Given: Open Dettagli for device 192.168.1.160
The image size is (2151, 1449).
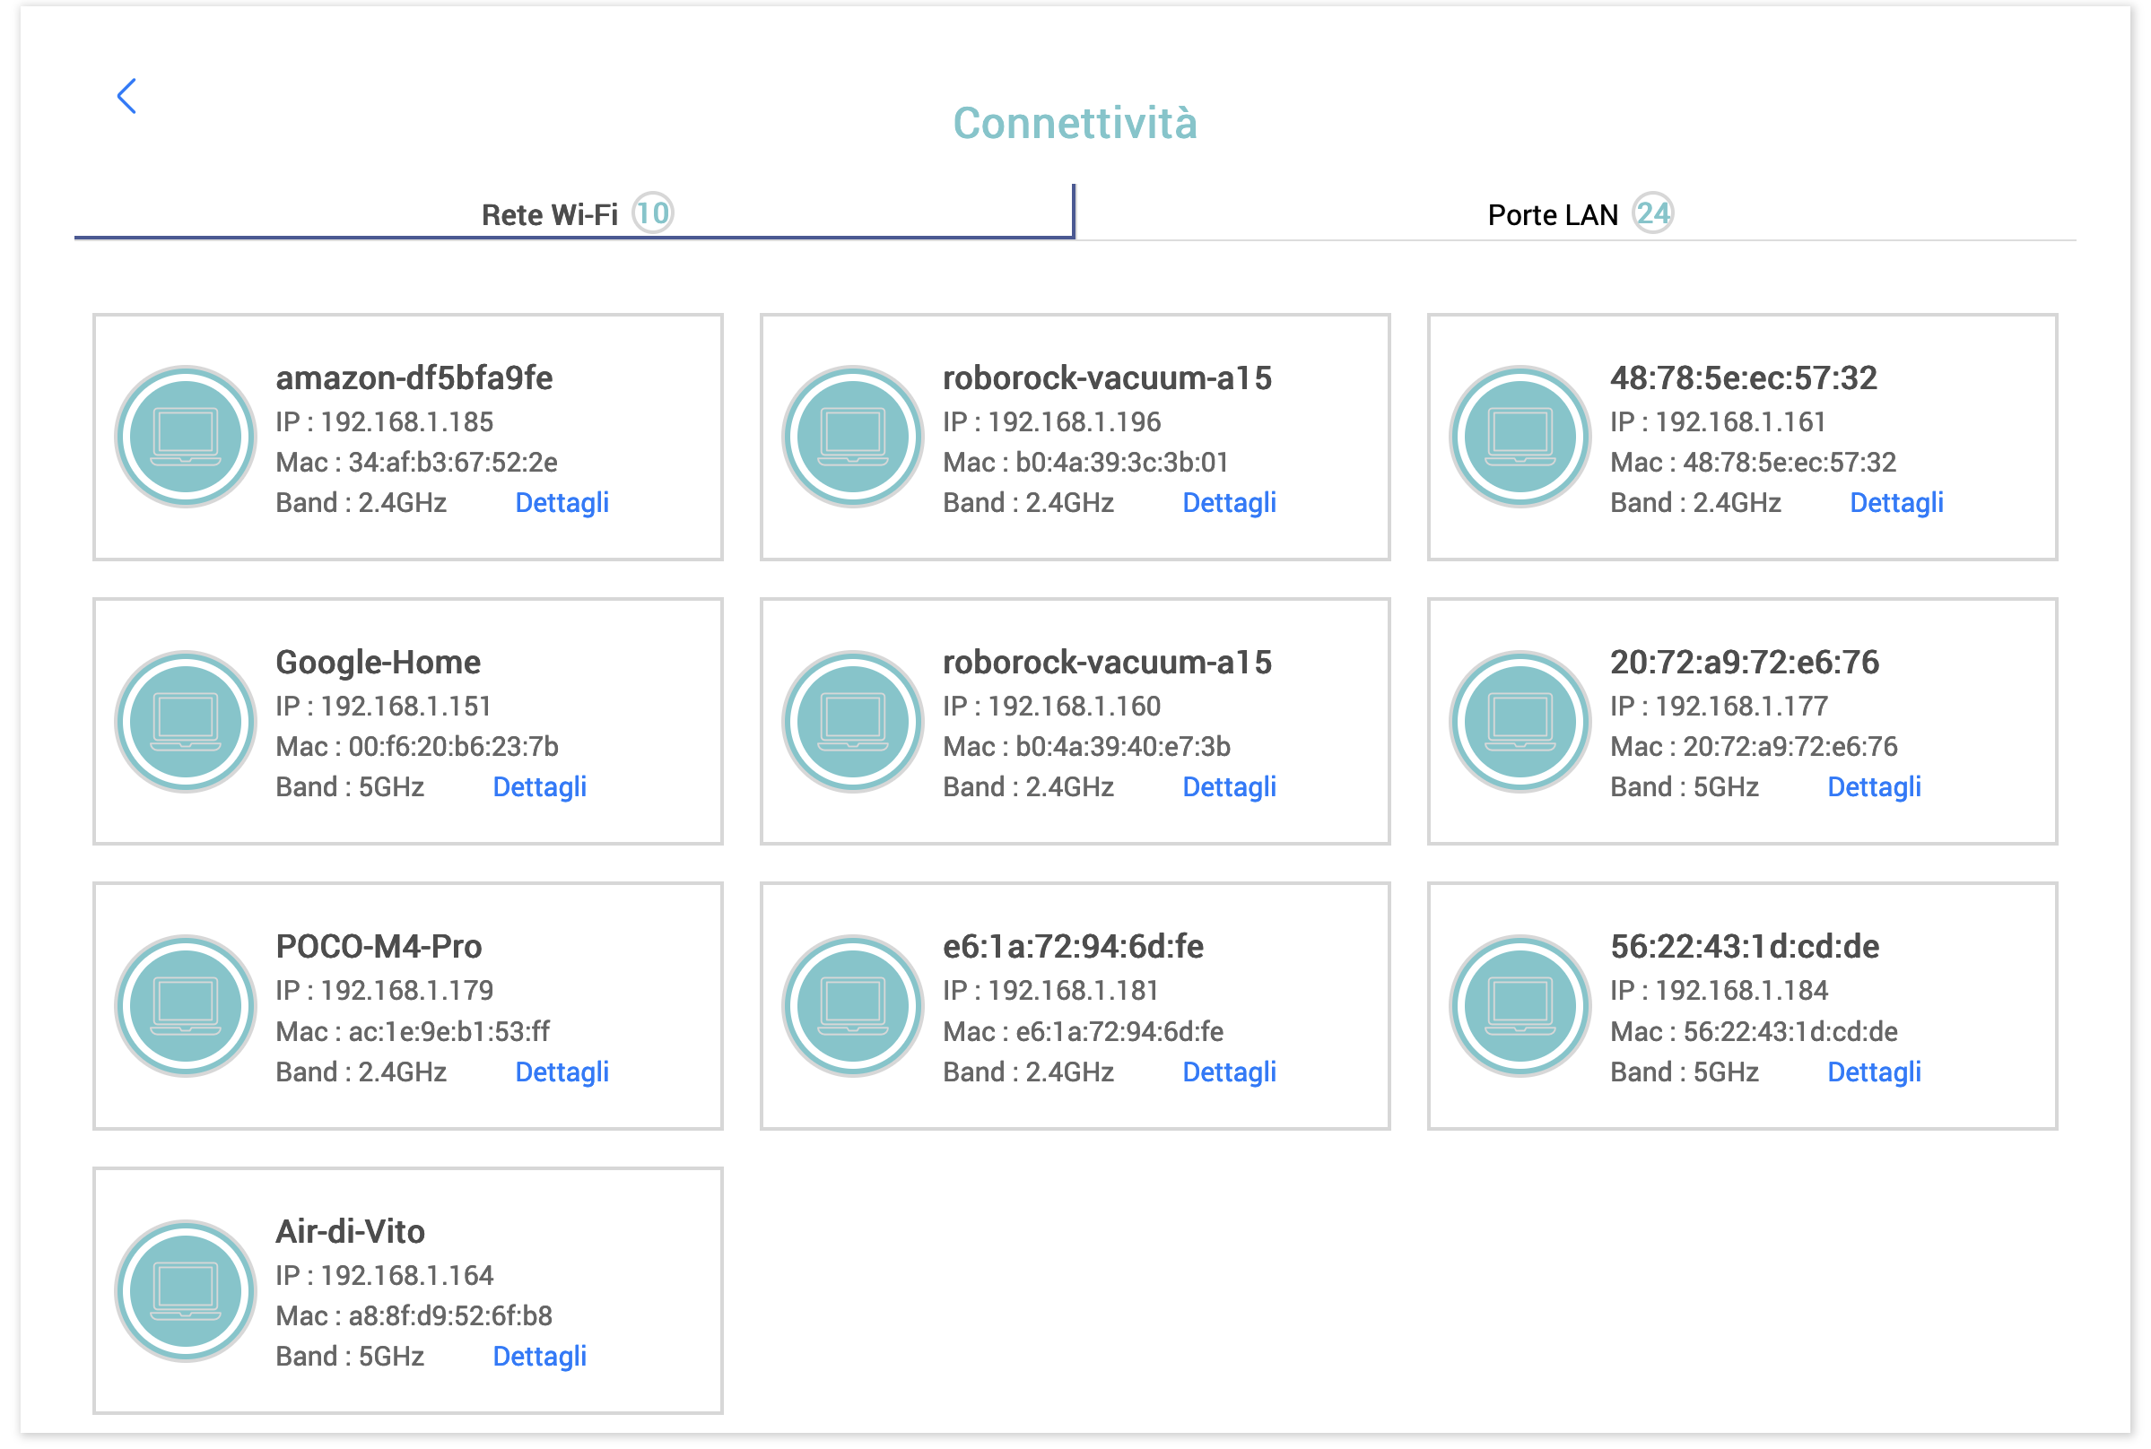Looking at the screenshot, I should [x=1230, y=787].
